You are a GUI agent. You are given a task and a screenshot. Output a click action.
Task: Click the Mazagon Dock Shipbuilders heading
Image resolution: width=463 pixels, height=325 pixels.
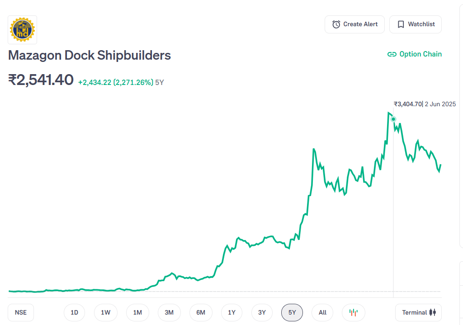coord(90,56)
